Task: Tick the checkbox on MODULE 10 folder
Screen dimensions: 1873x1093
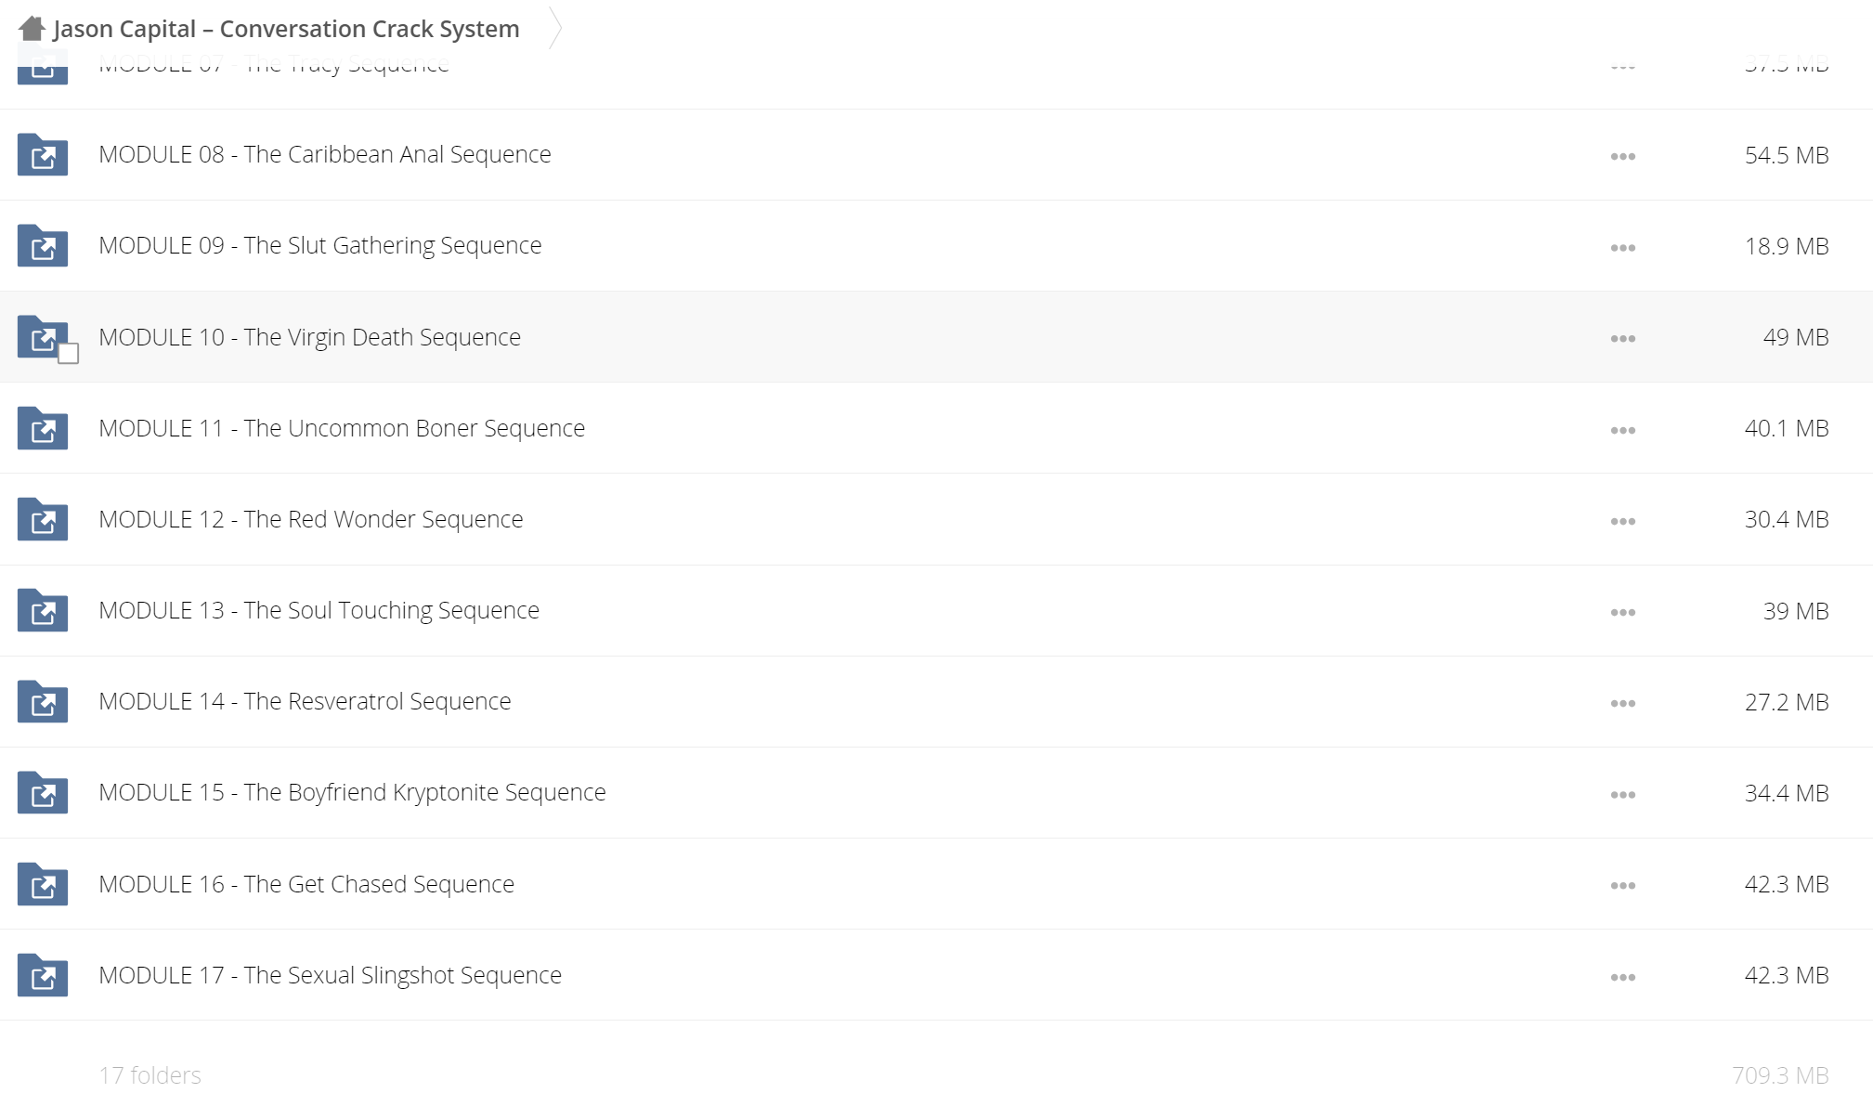Action: [x=68, y=354]
